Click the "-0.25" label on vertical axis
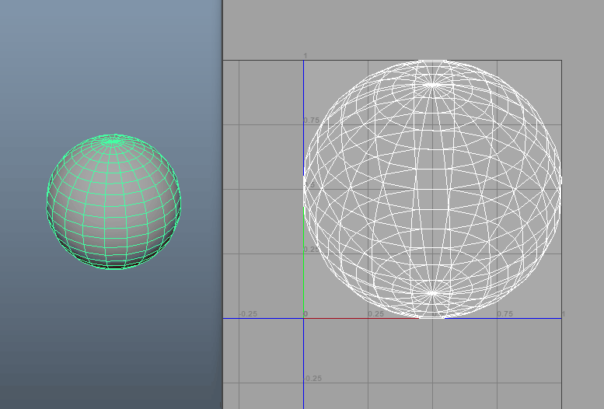 coord(312,378)
